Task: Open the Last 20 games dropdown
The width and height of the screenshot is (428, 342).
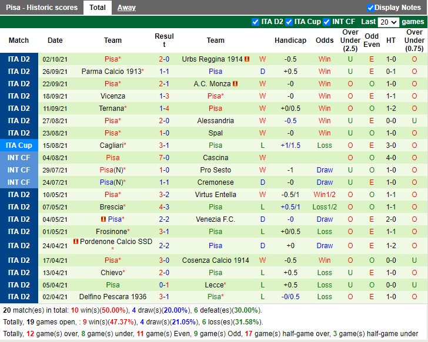Action: point(388,22)
